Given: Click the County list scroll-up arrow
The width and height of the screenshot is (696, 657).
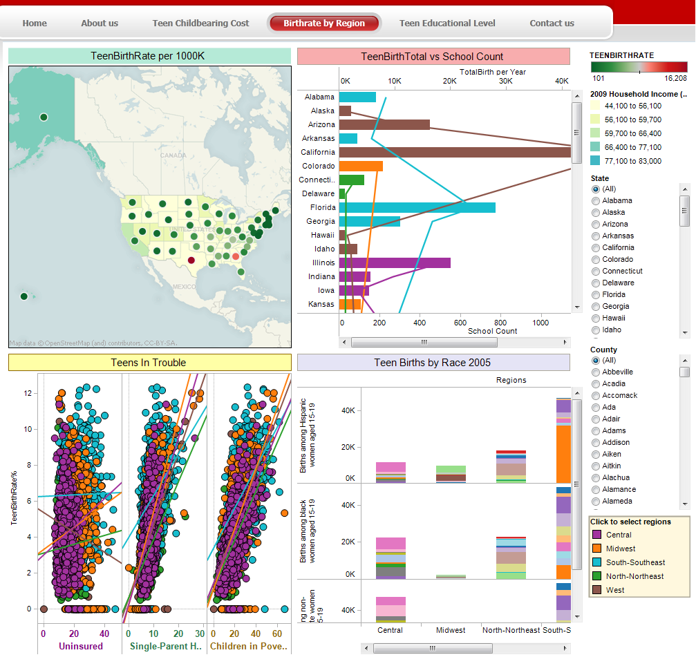Looking at the screenshot, I should coord(684,360).
